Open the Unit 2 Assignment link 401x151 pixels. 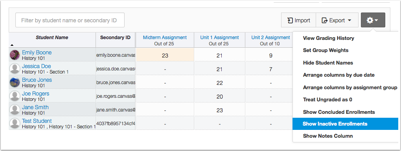(x=270, y=38)
